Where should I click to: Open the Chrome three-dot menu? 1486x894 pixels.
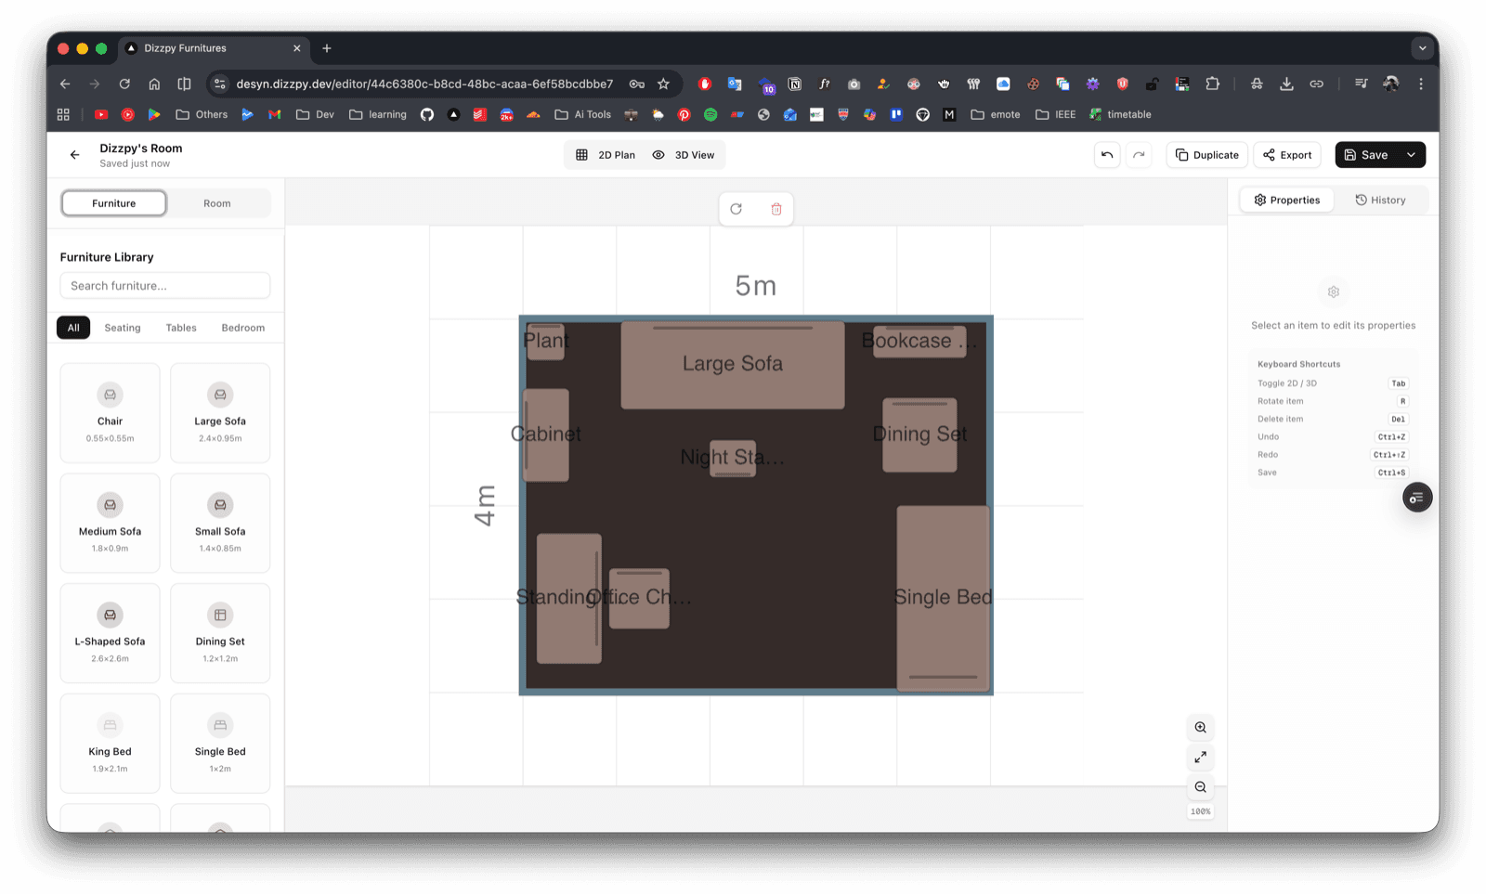click(1421, 84)
